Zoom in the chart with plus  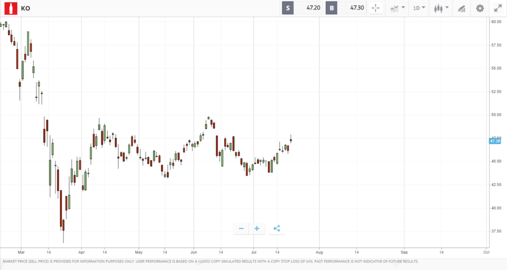pos(257,228)
